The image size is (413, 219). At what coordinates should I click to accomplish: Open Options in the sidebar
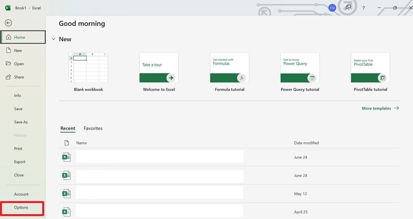pos(21,207)
